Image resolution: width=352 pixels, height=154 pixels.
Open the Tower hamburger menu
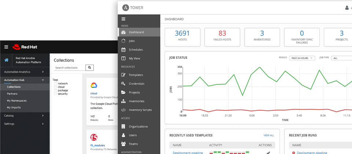coord(124,19)
